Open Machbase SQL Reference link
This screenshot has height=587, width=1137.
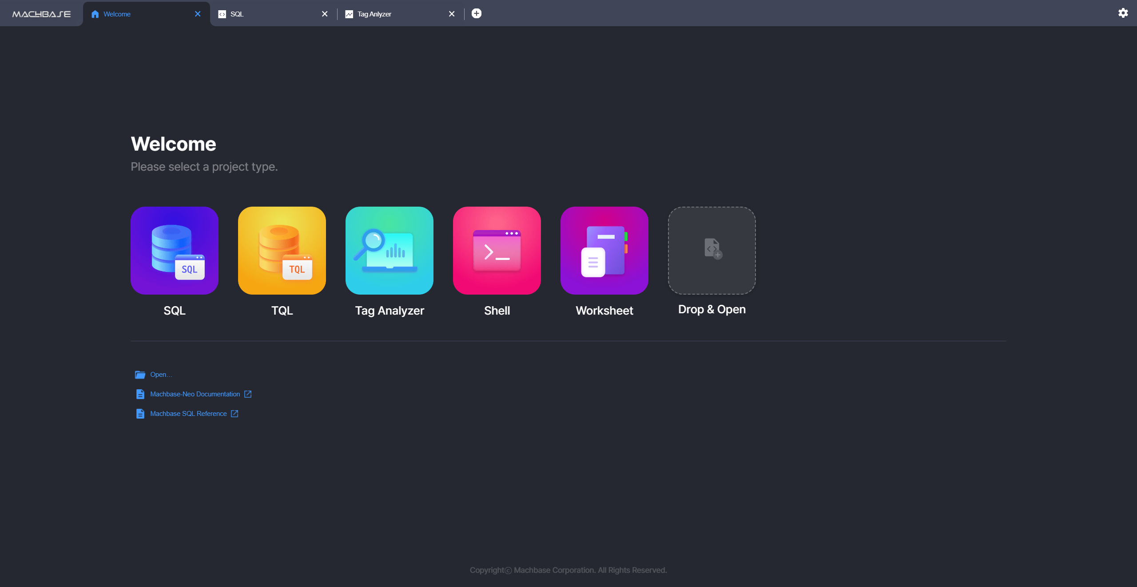click(188, 414)
